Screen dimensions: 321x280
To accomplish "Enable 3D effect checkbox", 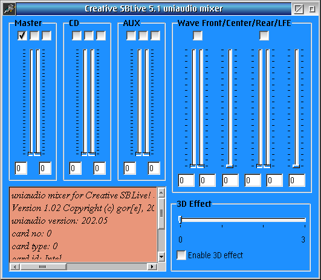I will coord(181,255).
